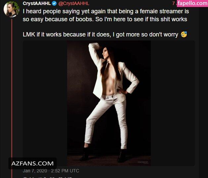The width and height of the screenshot is (208, 178).
Task: Click the tweet text about female streamers
Action: [106, 15]
